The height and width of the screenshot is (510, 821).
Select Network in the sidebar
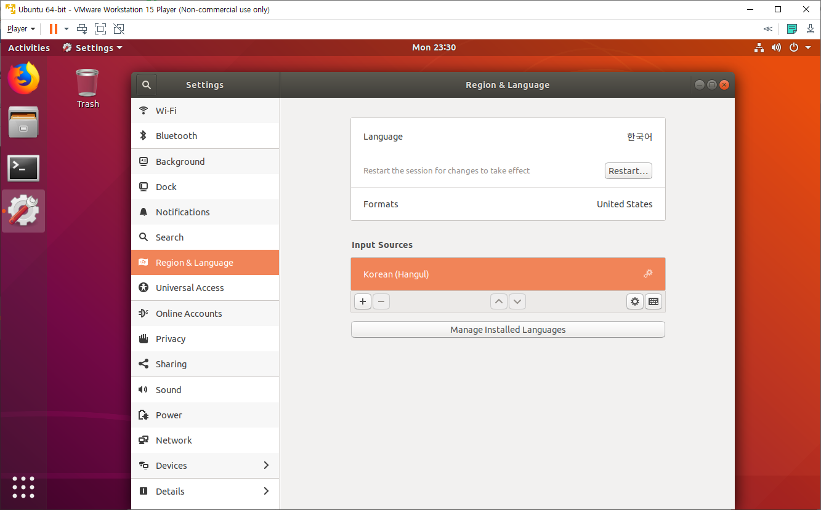click(x=205, y=440)
